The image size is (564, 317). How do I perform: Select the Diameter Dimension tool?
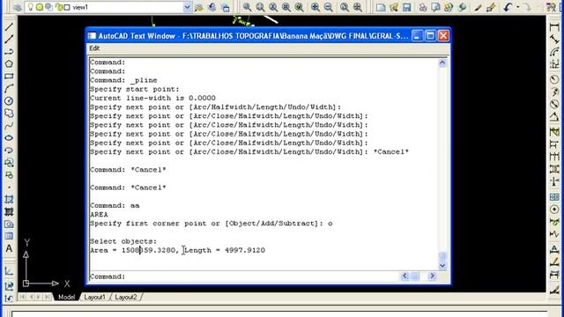(554, 105)
